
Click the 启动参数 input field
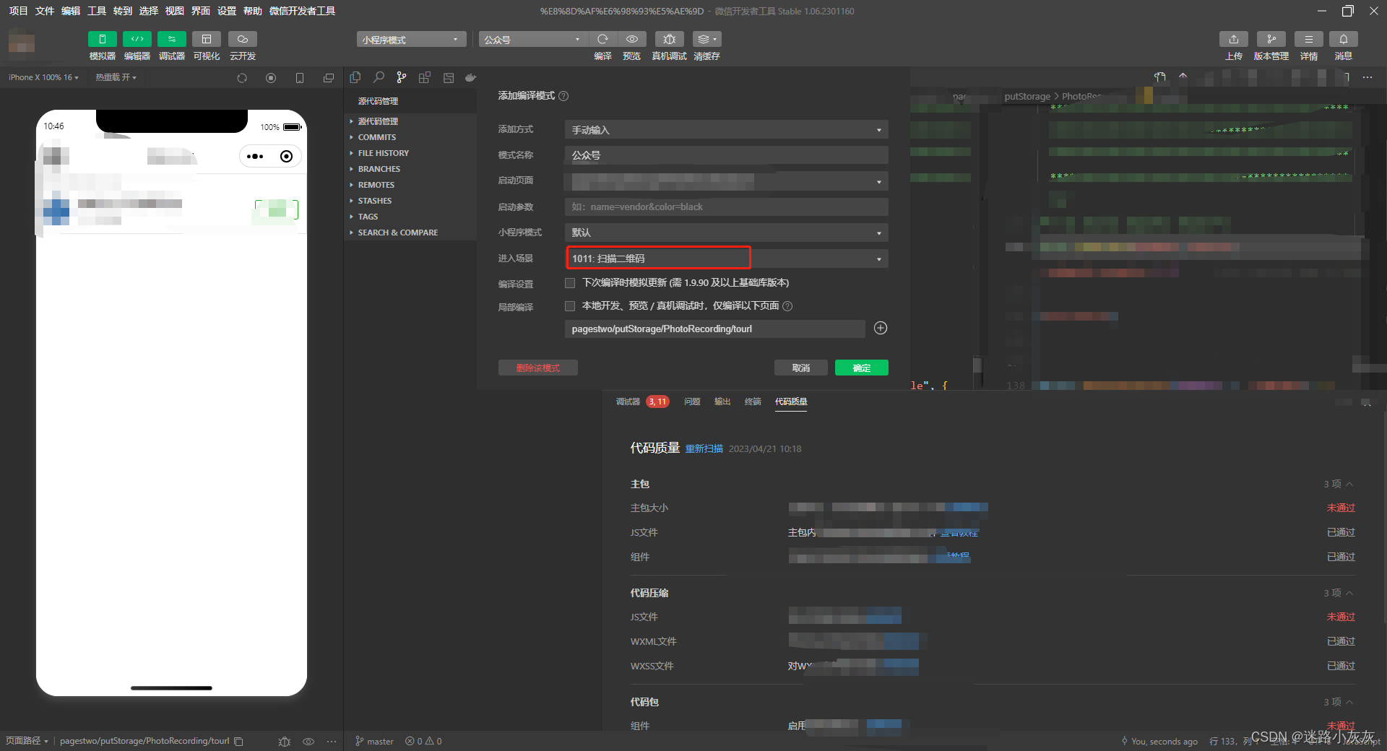point(726,207)
